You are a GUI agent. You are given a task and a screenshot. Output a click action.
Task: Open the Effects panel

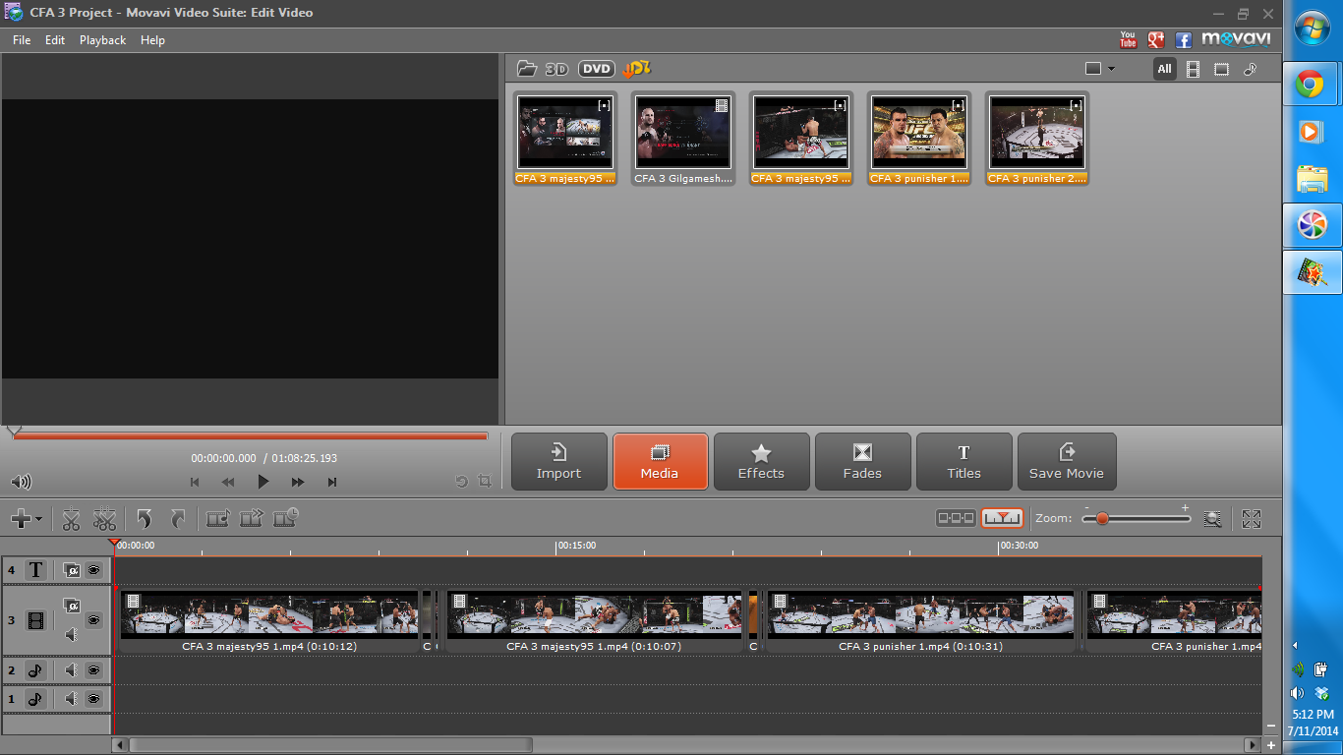[x=761, y=461]
